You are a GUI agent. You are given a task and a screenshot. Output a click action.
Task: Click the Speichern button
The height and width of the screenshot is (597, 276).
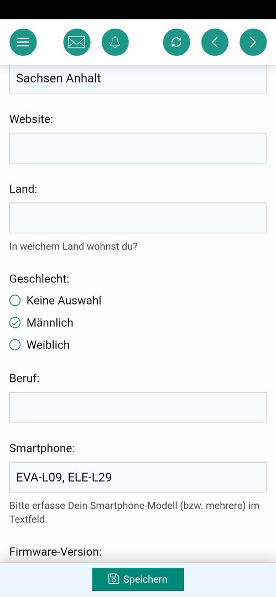(138, 579)
